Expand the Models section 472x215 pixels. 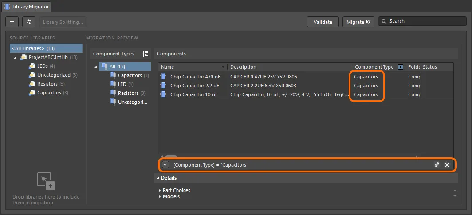(160, 196)
